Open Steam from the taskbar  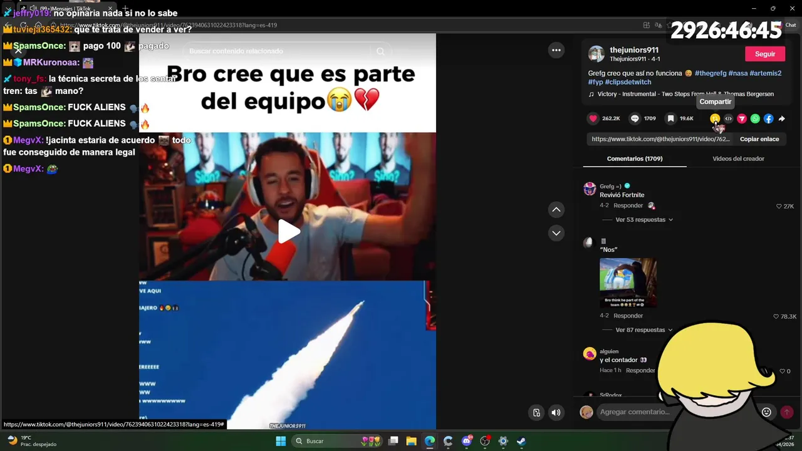[521, 441]
